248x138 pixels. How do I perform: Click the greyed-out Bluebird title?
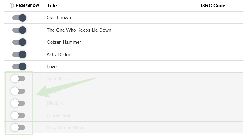(55, 103)
